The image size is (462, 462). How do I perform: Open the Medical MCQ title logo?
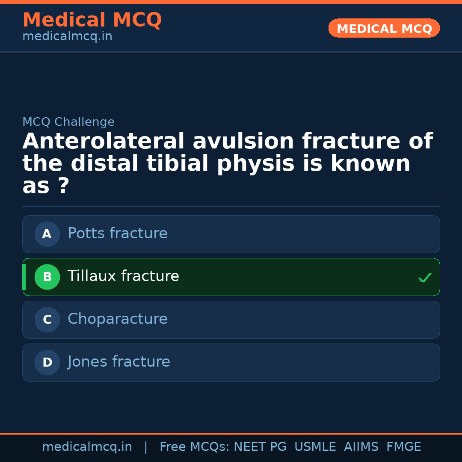92,20
